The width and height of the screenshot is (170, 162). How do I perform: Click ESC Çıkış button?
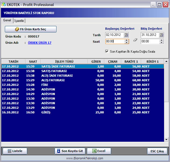157,151
